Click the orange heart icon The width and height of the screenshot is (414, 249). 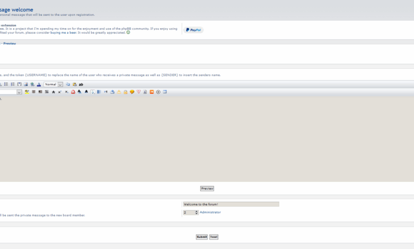[132, 92]
